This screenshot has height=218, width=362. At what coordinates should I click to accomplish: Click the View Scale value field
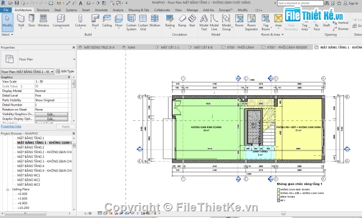[x=51, y=81]
